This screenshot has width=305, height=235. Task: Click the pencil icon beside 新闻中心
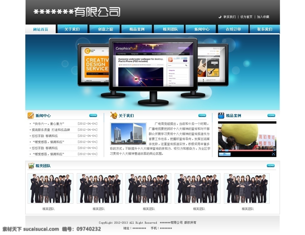[x=31, y=116]
